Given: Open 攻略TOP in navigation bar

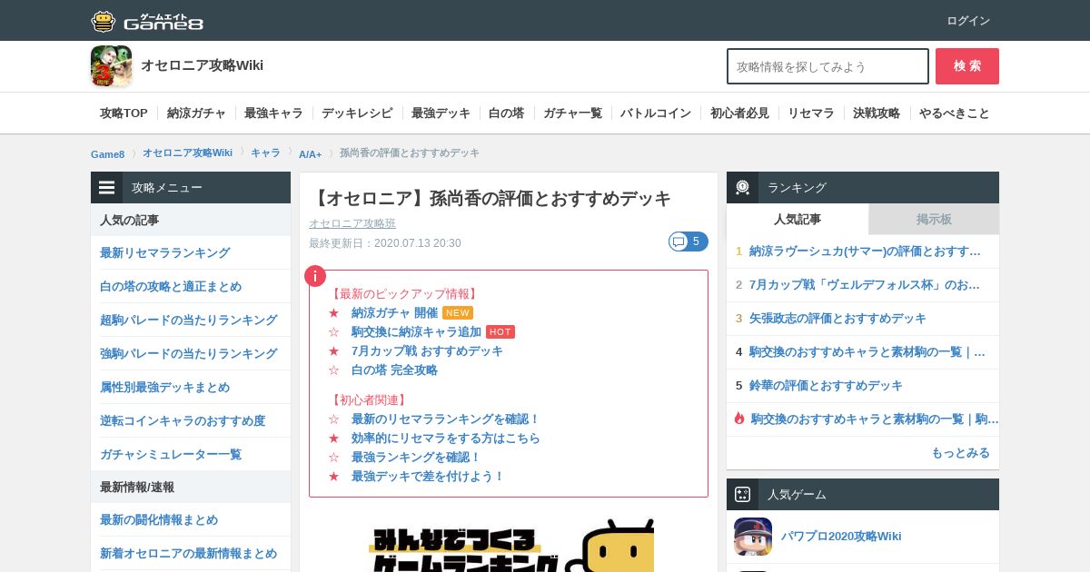Looking at the screenshot, I should (124, 113).
